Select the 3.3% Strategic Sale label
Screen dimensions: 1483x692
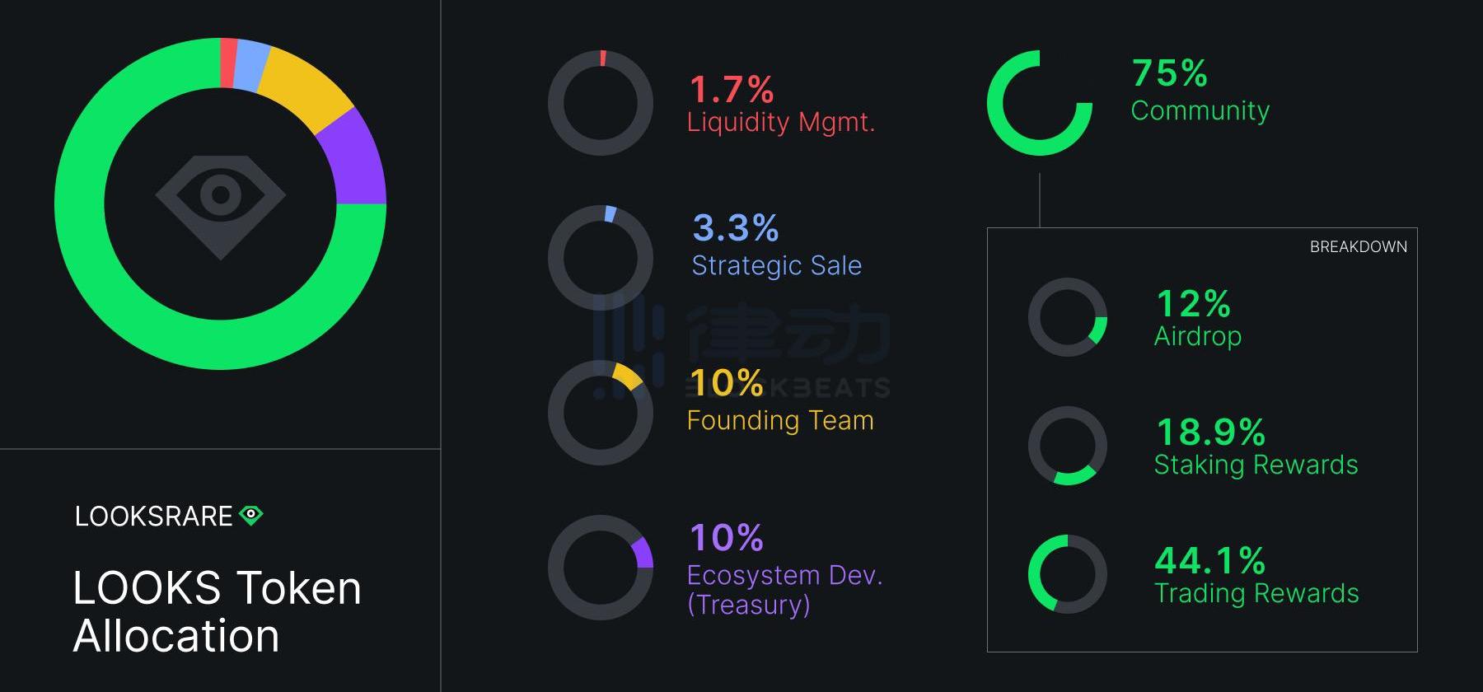(776, 247)
